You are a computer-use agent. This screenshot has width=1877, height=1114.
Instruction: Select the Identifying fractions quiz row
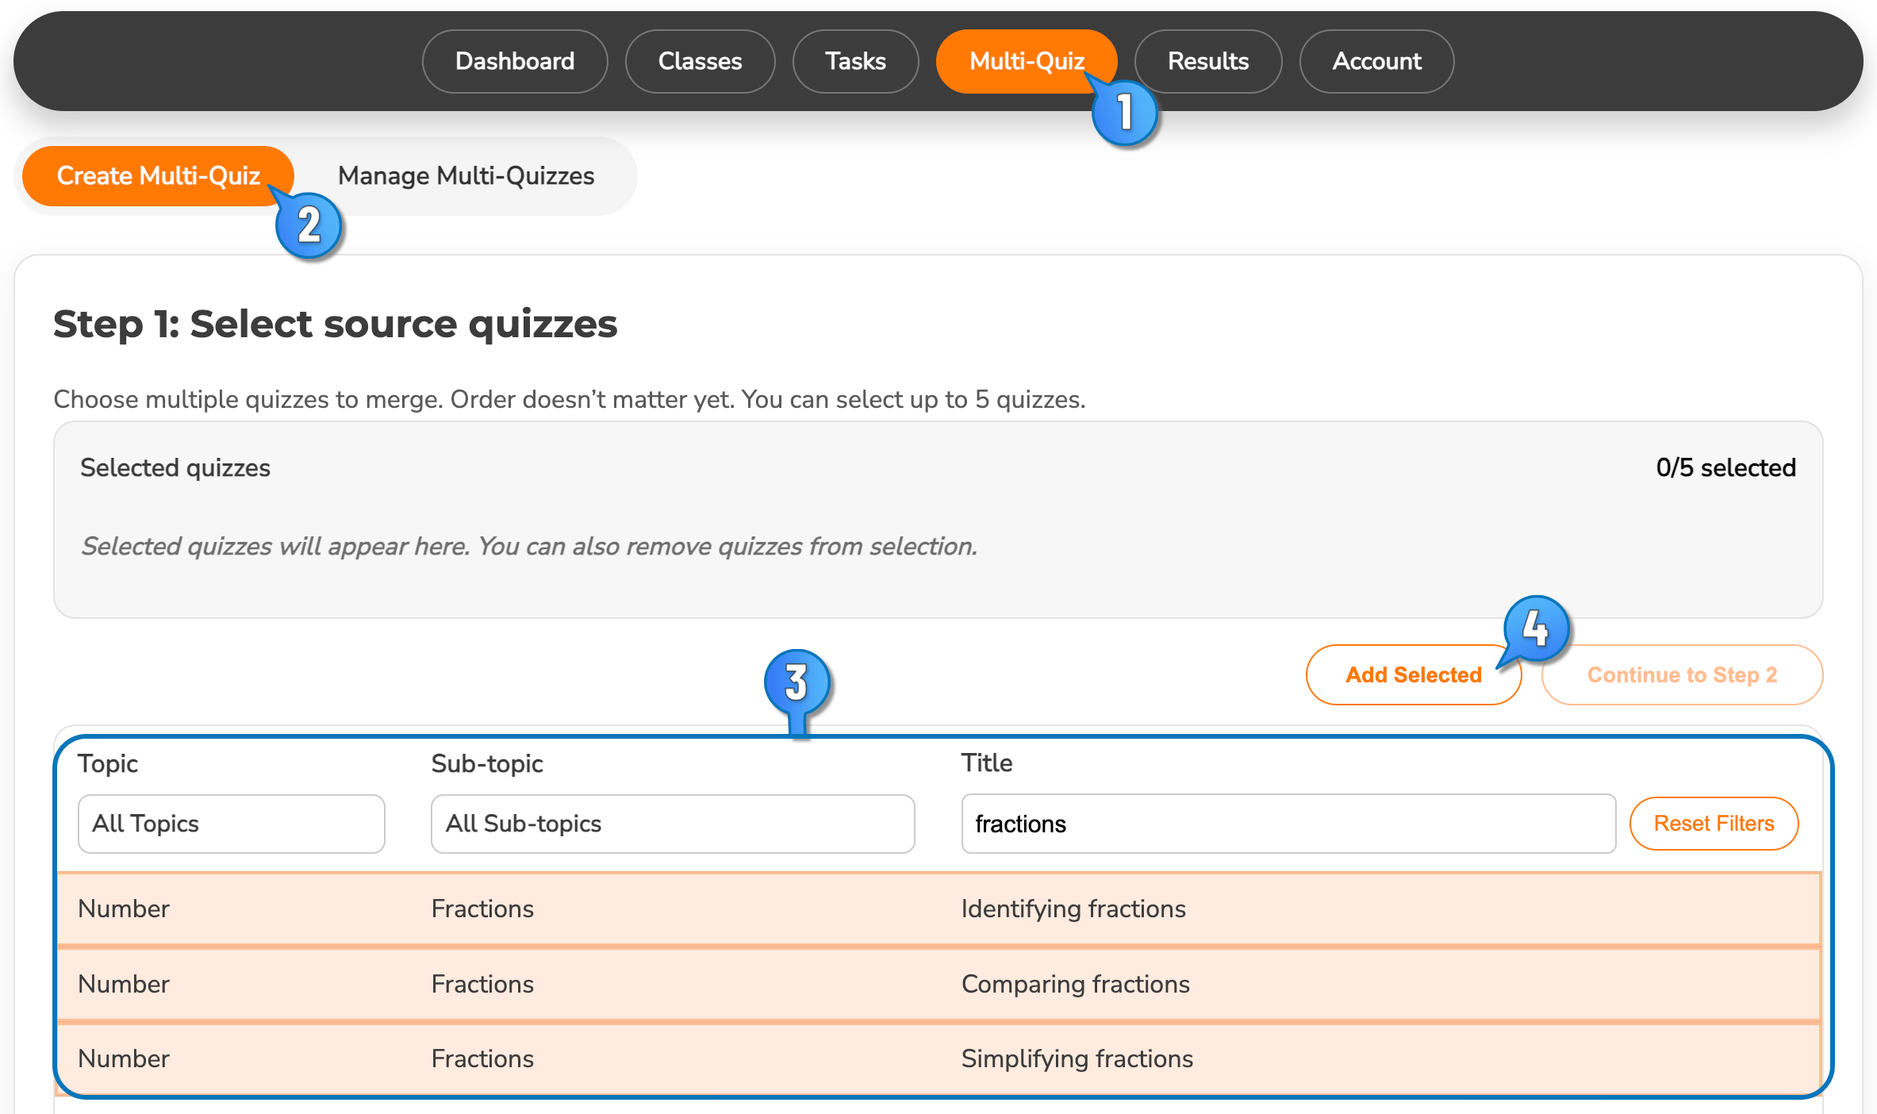click(938, 908)
